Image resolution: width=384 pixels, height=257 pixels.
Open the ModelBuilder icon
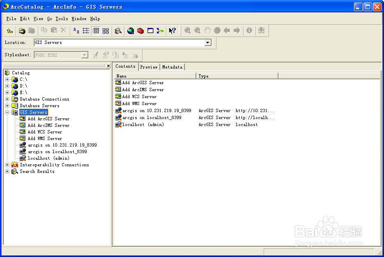(160, 31)
